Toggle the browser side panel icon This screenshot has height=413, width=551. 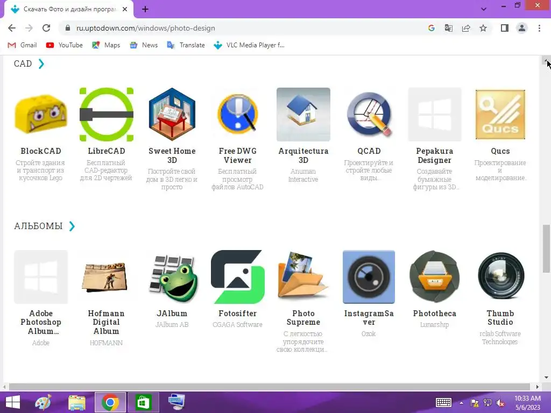pos(505,28)
